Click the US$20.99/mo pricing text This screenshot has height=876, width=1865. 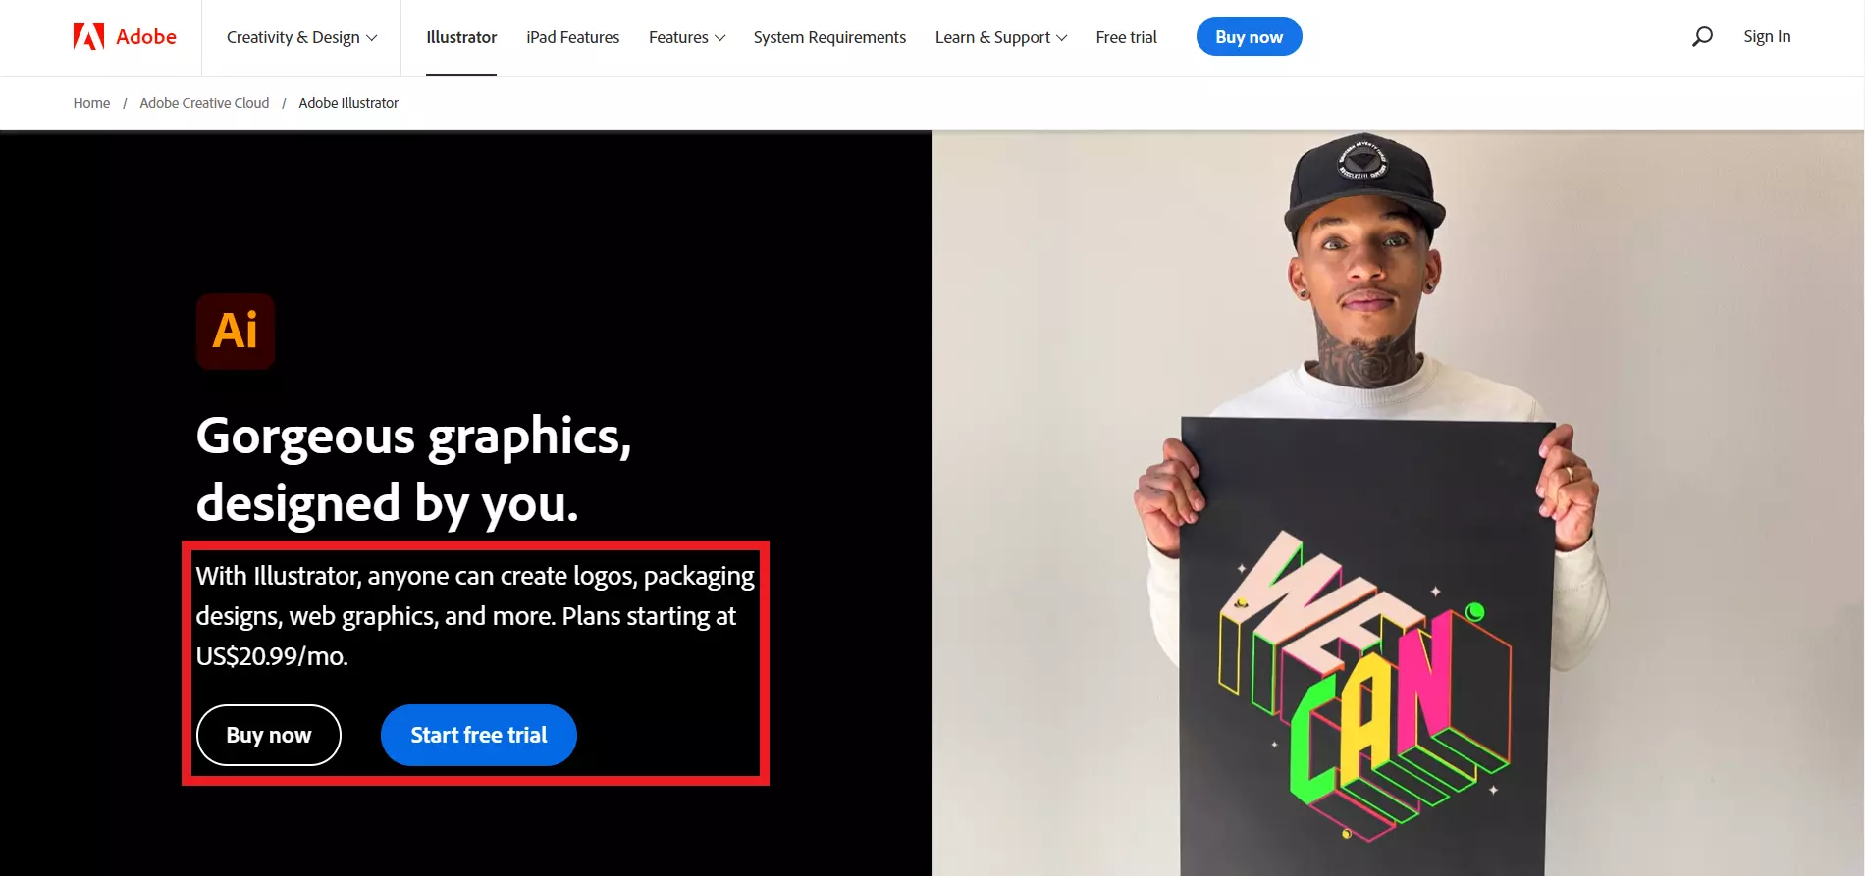tap(271, 656)
